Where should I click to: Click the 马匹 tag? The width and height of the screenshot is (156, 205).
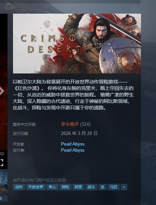[x=113, y=187]
